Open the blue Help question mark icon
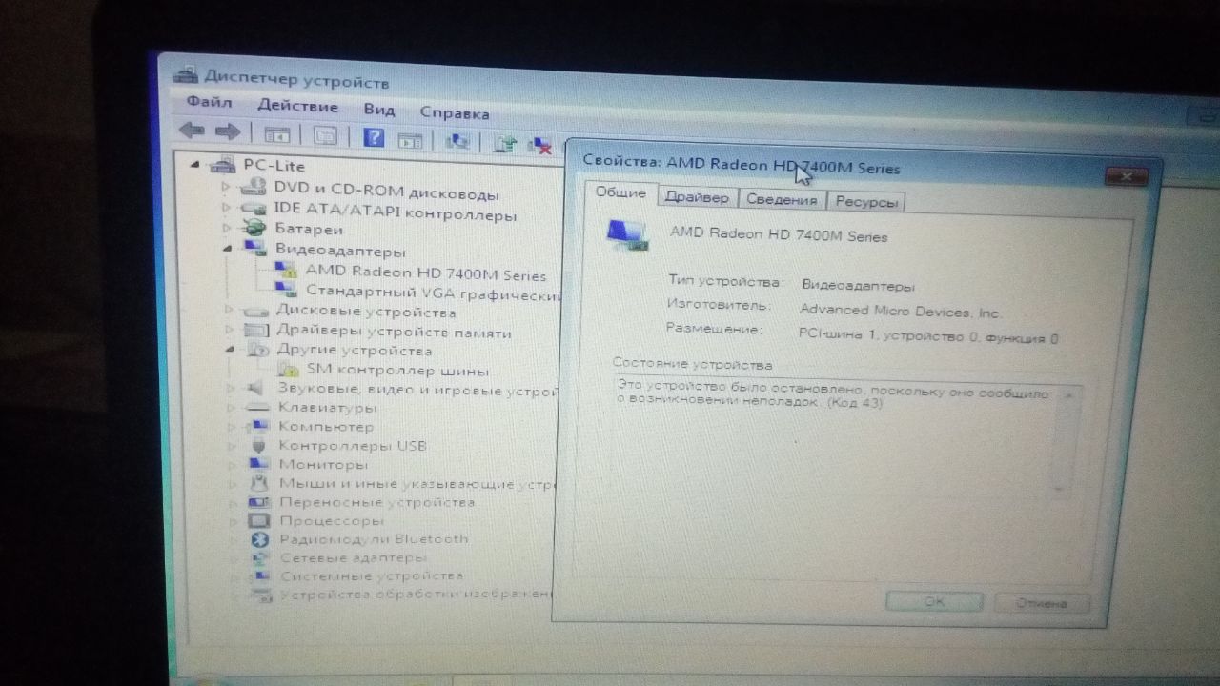Image resolution: width=1220 pixels, height=686 pixels. pos(374,137)
